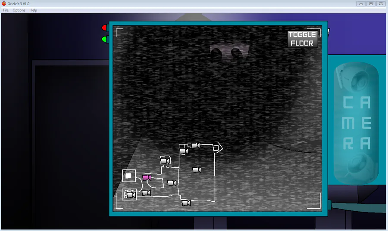Choose the camera on the large room's bottom wall
This screenshot has width=388, height=231.
point(186,203)
